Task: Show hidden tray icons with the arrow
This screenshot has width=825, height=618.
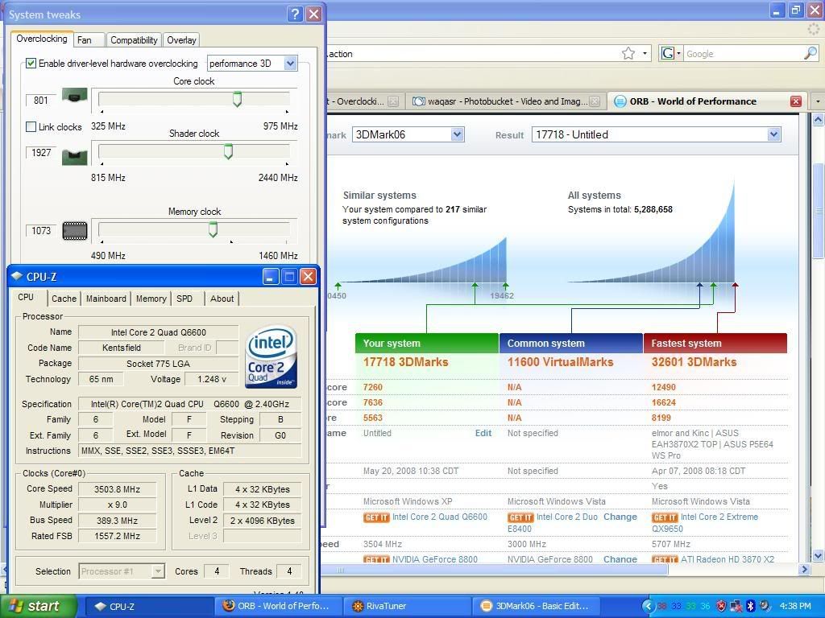Action: coord(649,607)
